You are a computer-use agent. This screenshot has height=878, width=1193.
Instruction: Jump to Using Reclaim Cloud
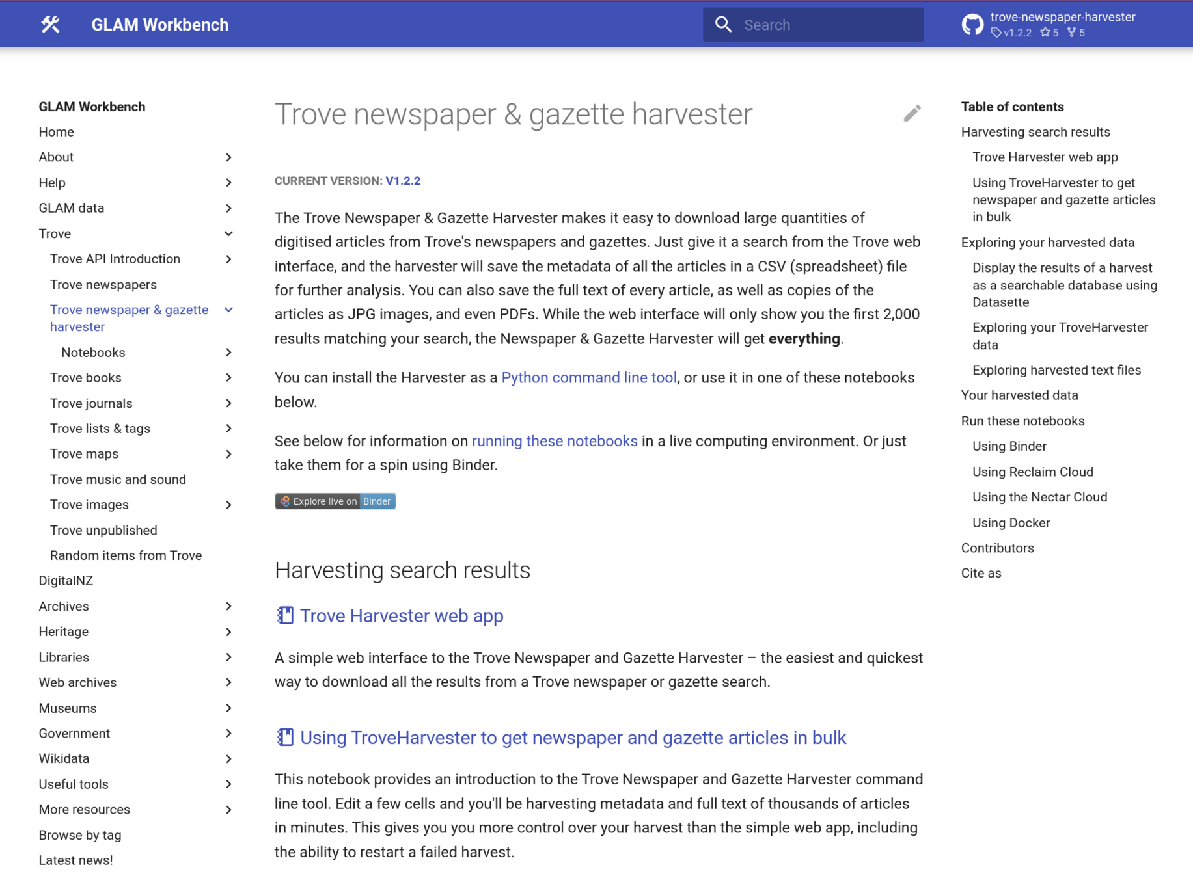coord(1032,472)
